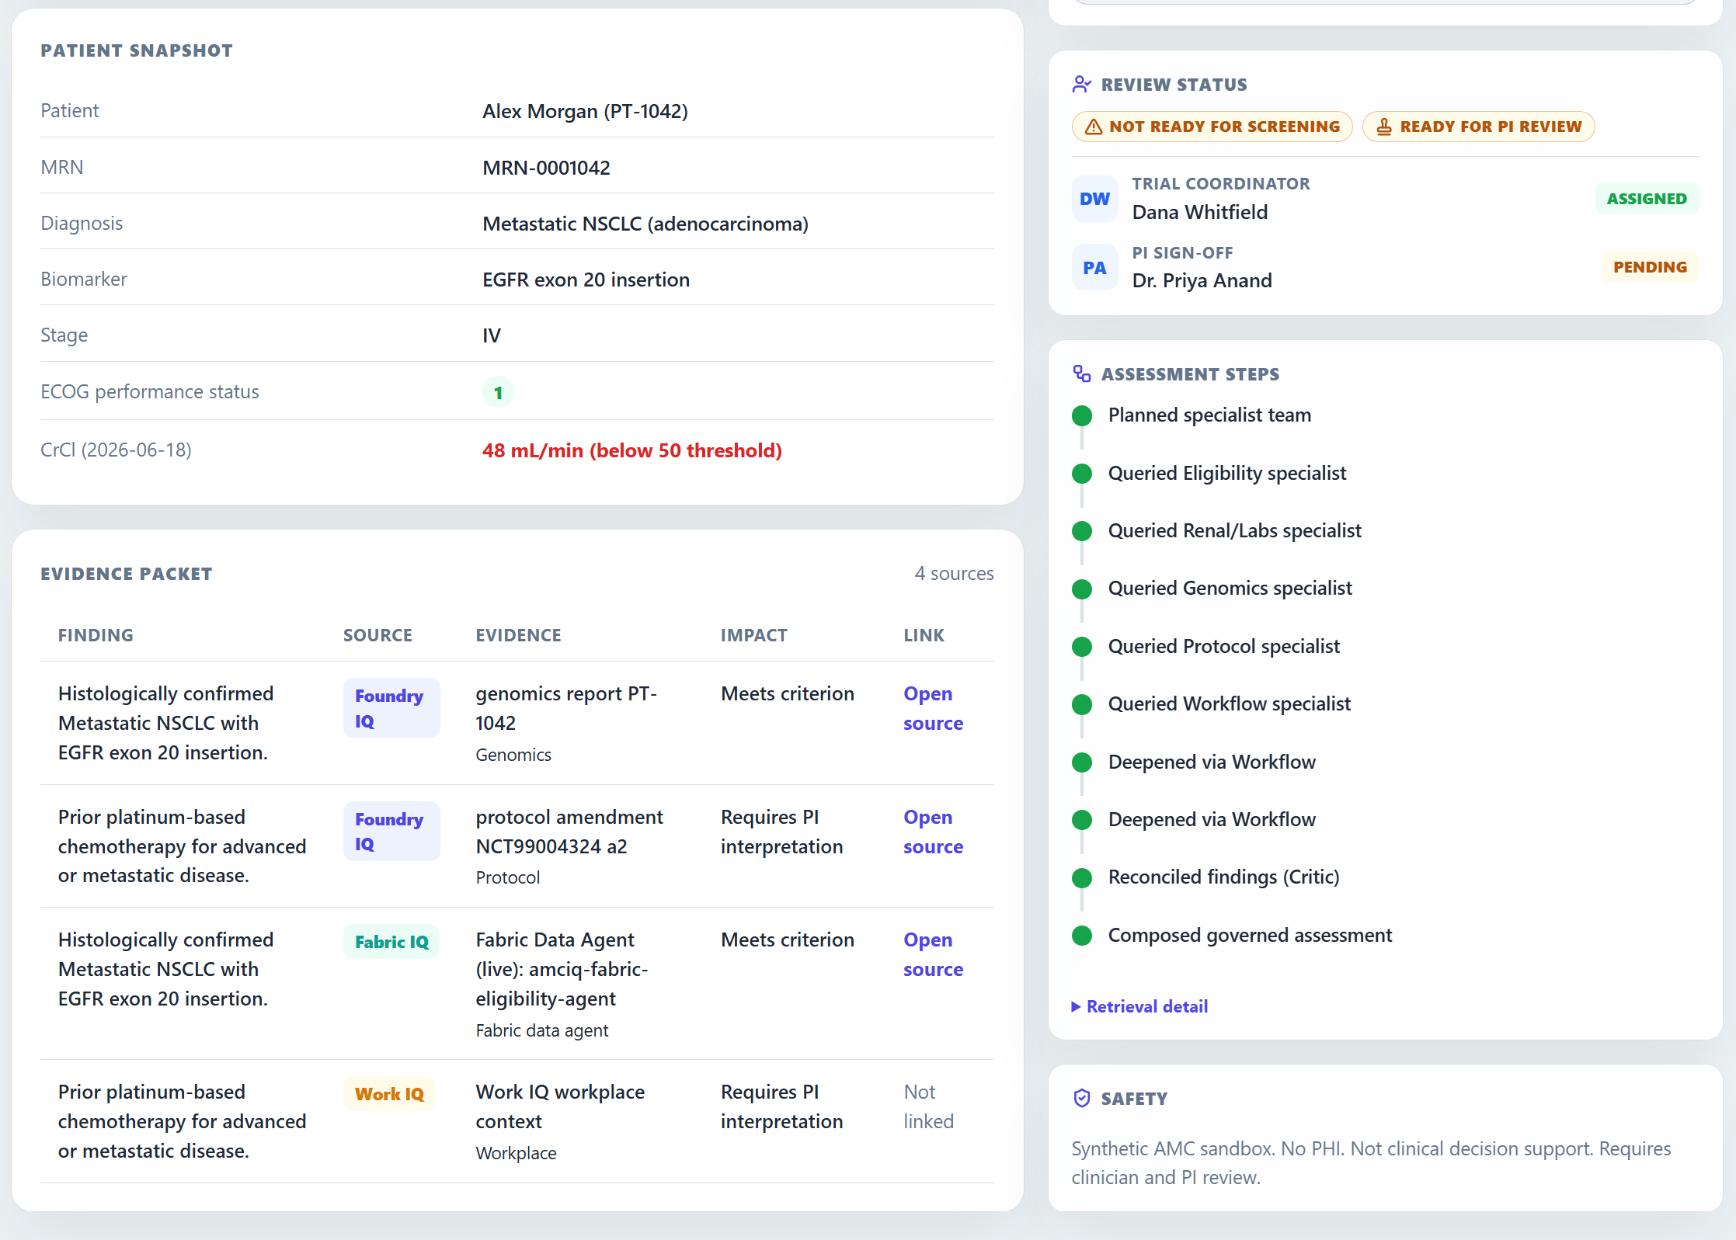
Task: Click 'Queried Genomics specialist' step
Action: coord(1230,588)
